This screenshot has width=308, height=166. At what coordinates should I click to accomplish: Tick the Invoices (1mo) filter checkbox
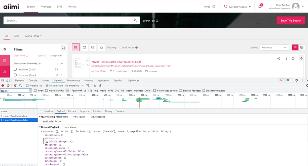point(15,69)
